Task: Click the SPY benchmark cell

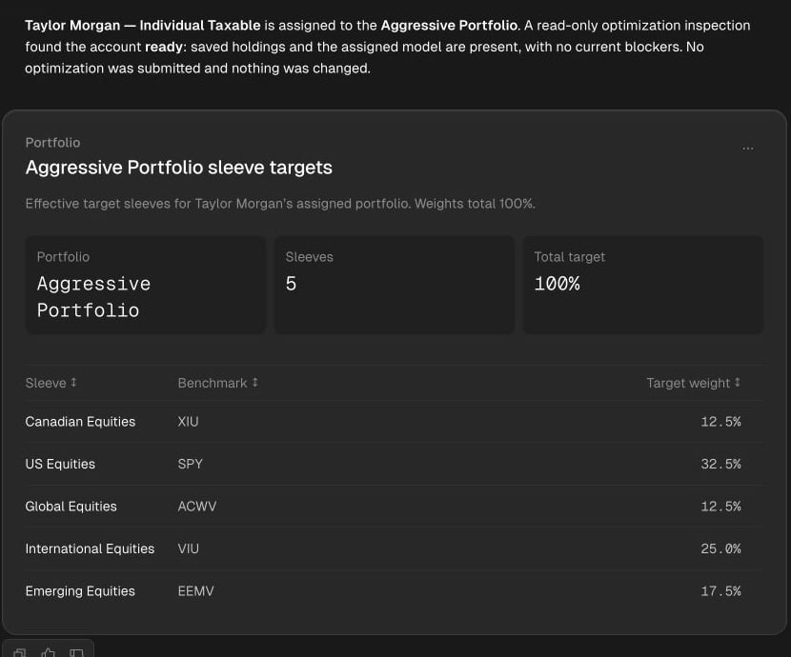Action: tap(191, 464)
